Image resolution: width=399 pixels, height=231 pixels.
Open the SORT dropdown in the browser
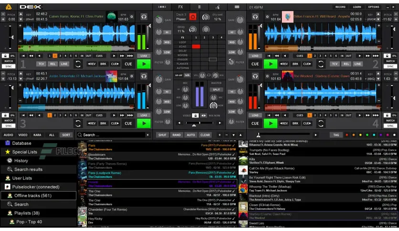(66, 135)
